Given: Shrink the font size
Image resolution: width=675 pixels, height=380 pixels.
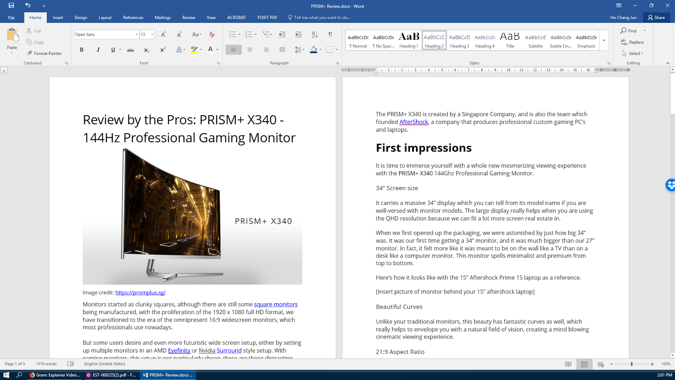Looking at the screenshot, I should (x=179, y=35).
